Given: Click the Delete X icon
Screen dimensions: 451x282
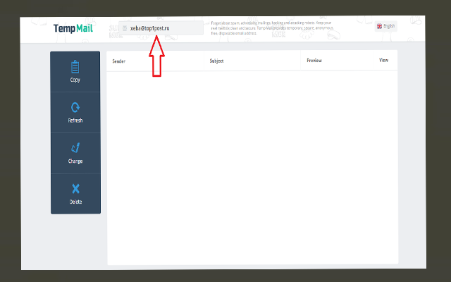Looking at the screenshot, I should [75, 188].
